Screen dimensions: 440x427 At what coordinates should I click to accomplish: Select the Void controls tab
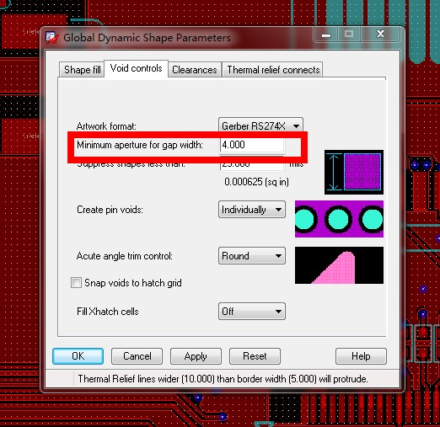136,68
